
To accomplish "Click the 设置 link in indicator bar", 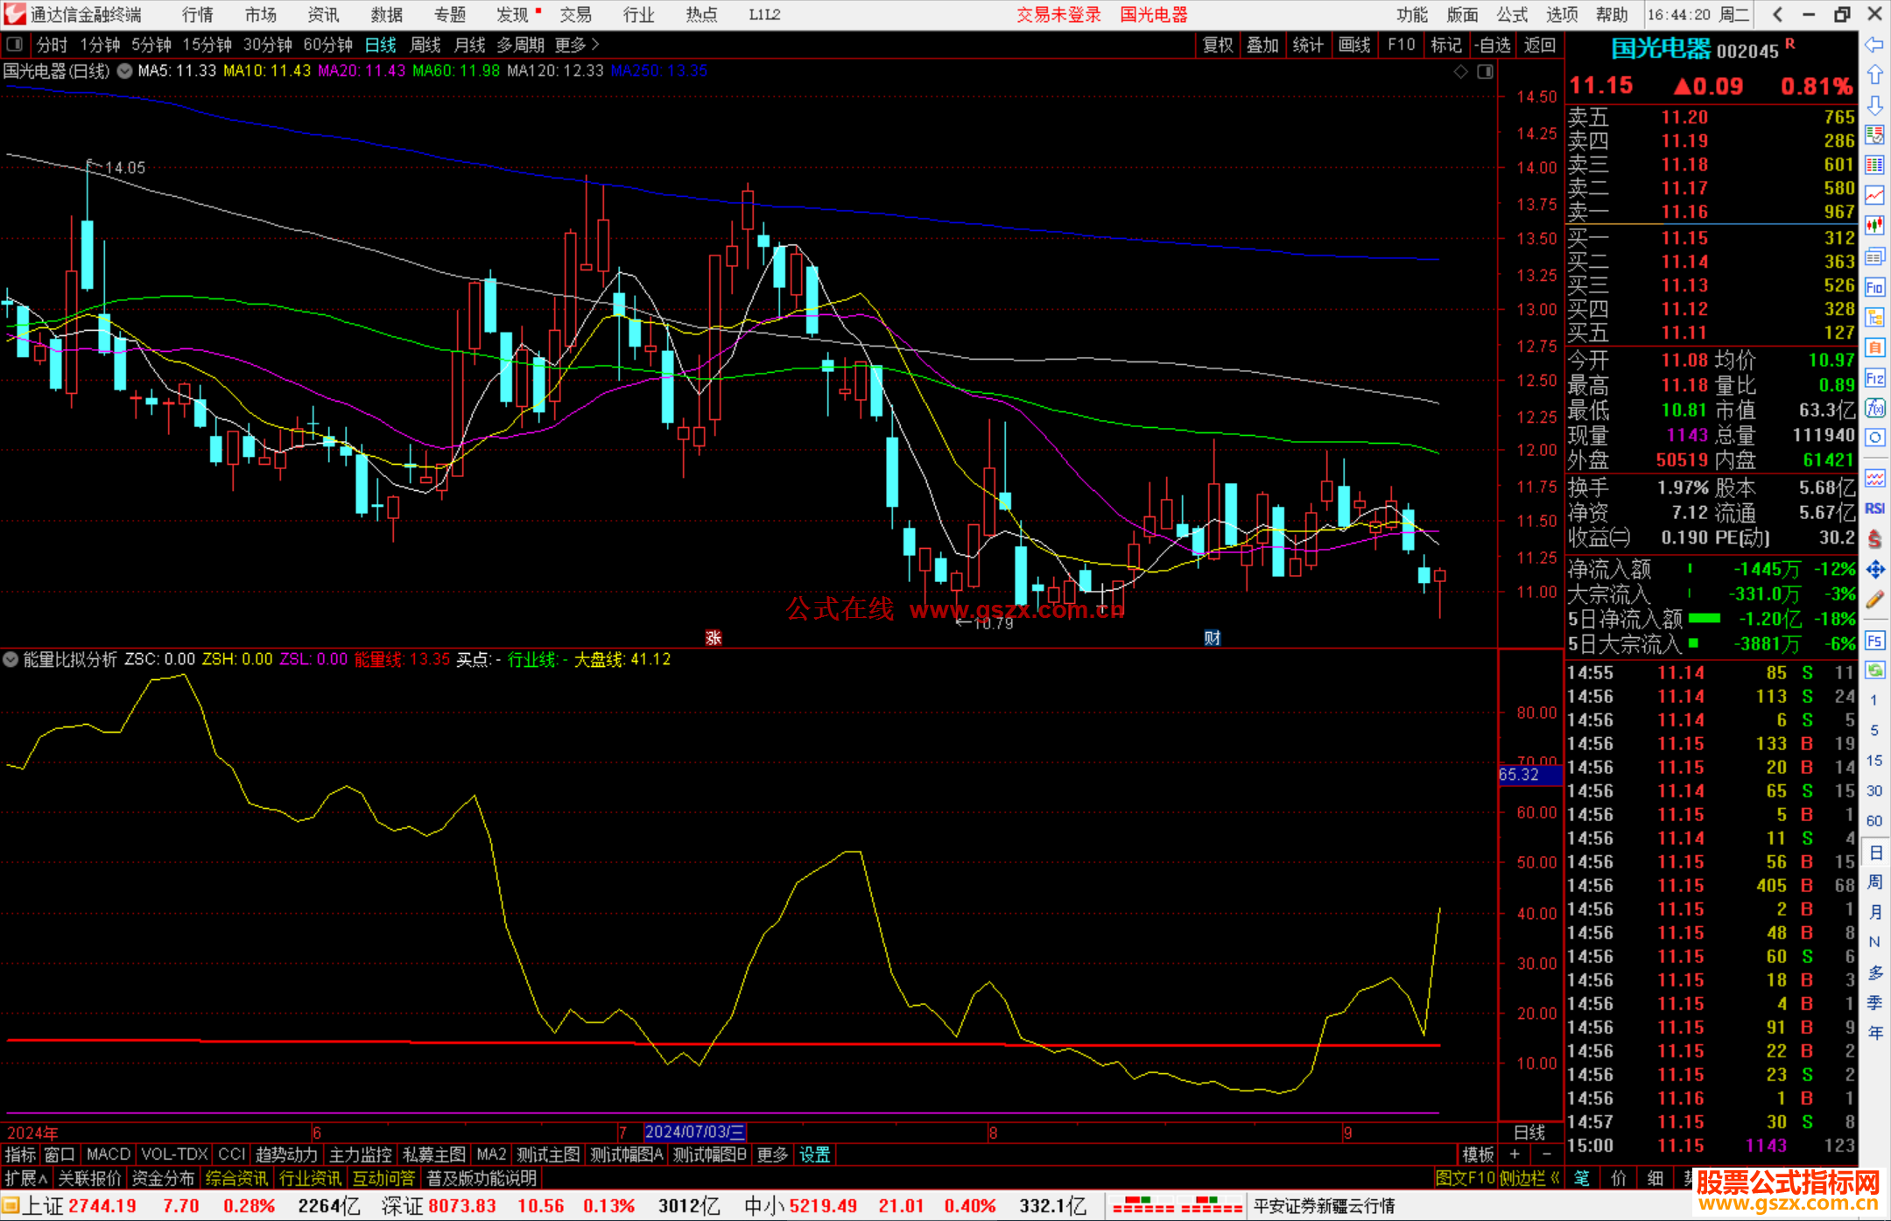I will [814, 1154].
